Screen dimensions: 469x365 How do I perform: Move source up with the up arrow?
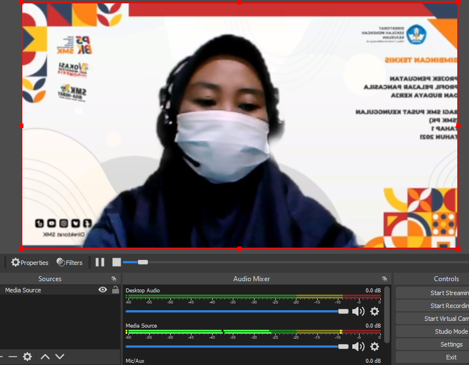[45, 357]
